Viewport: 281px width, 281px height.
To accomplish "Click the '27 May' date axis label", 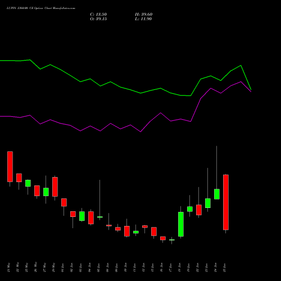I will (x=44, y=268).
